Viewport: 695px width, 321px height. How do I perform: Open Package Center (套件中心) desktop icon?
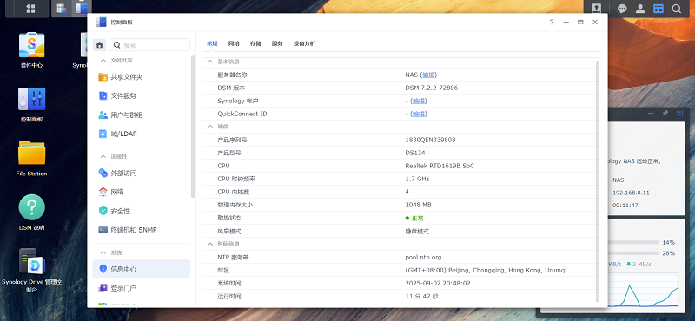coord(31,50)
